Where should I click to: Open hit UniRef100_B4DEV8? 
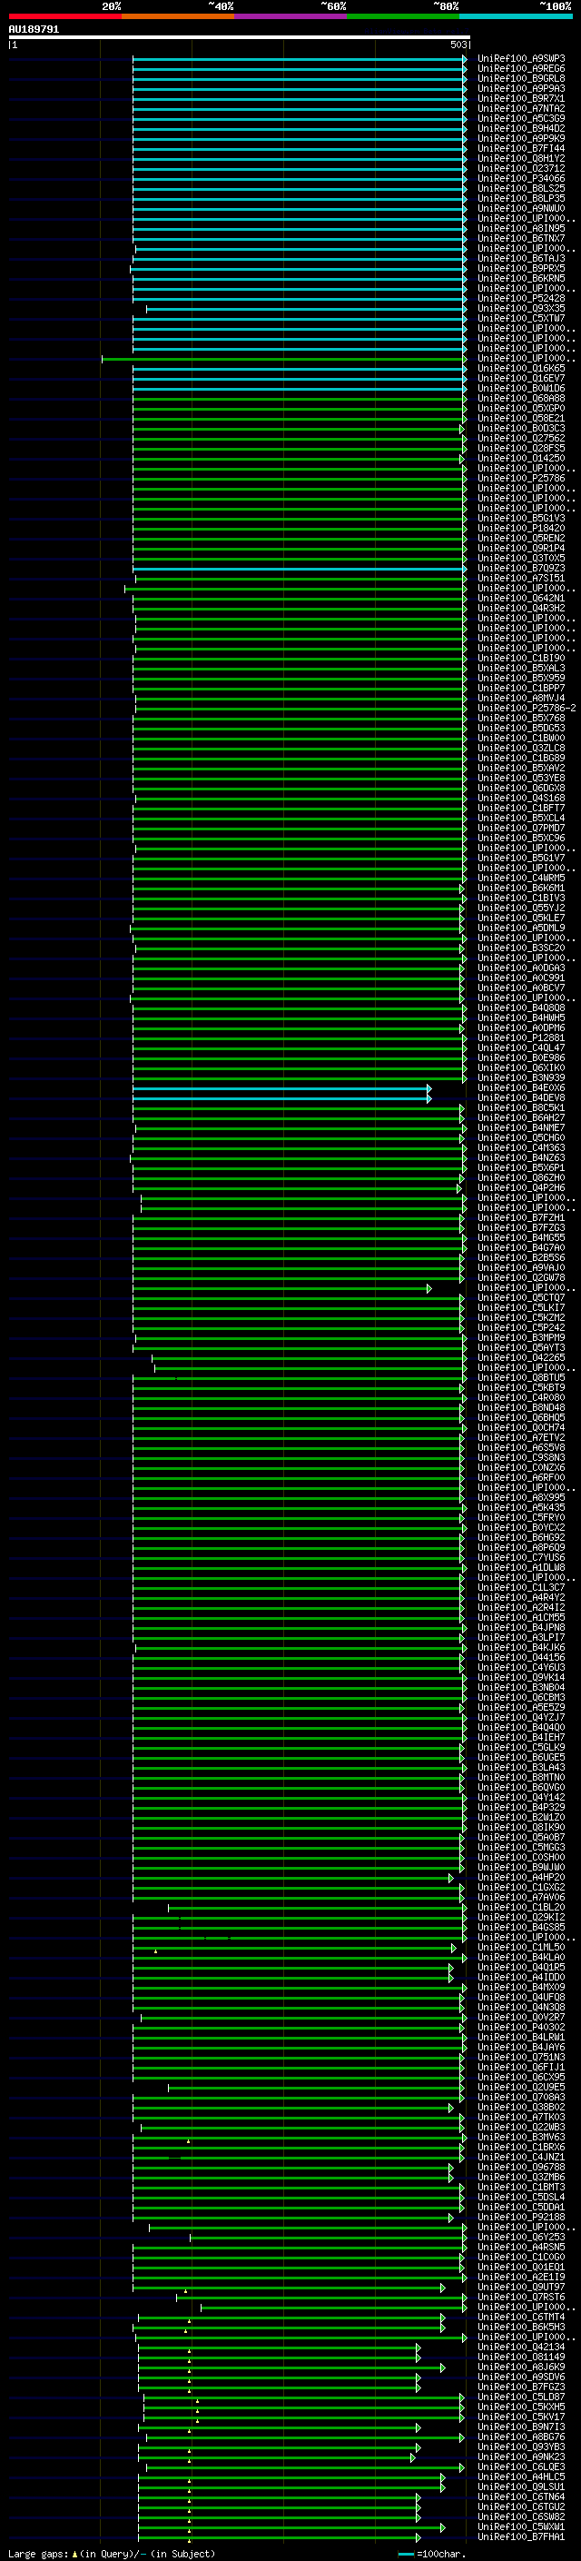[520, 1097]
